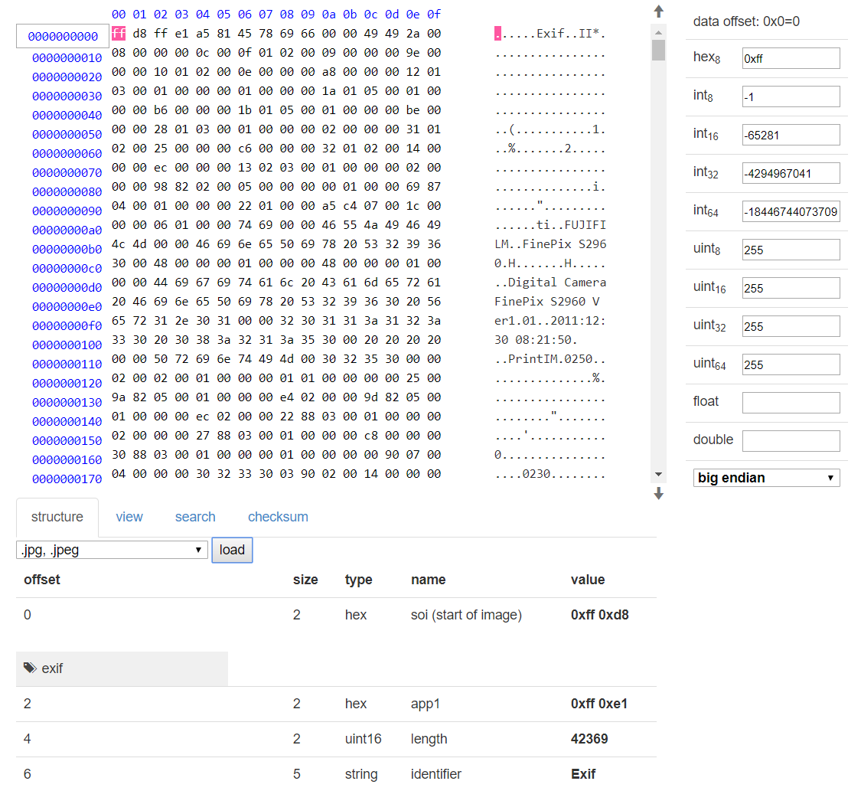Click the empty float field

791,402
